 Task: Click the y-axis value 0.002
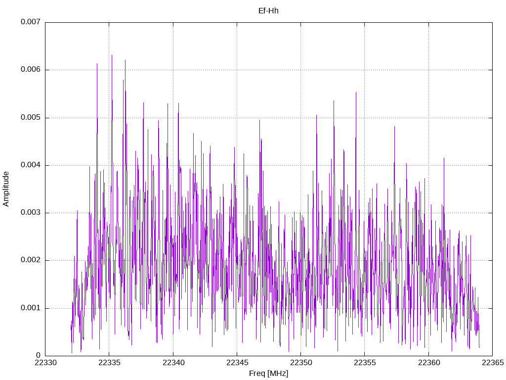pyautogui.click(x=31, y=260)
